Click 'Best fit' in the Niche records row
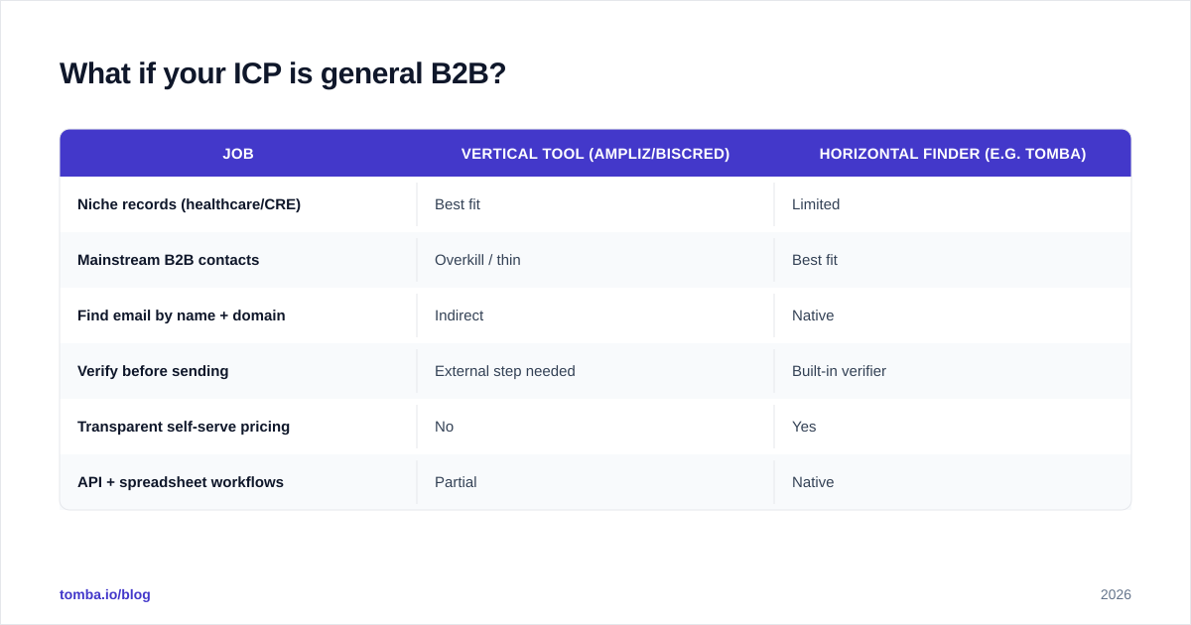This screenshot has height=625, width=1191. point(458,204)
